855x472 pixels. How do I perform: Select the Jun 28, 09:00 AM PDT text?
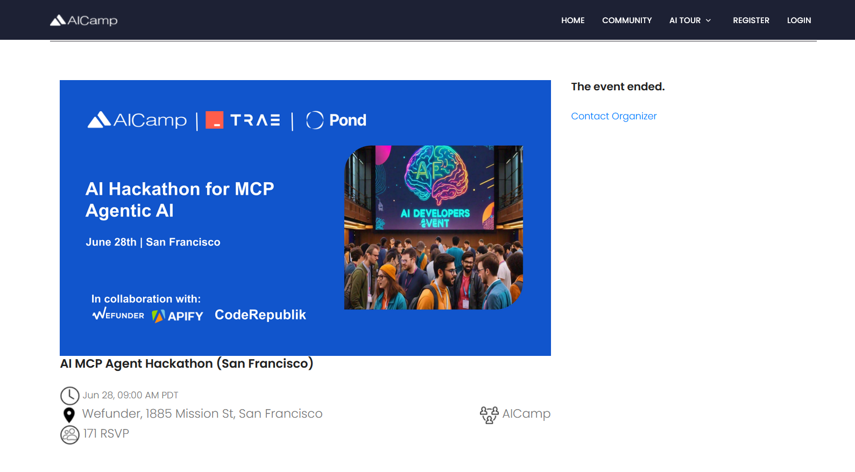pyautogui.click(x=130, y=395)
